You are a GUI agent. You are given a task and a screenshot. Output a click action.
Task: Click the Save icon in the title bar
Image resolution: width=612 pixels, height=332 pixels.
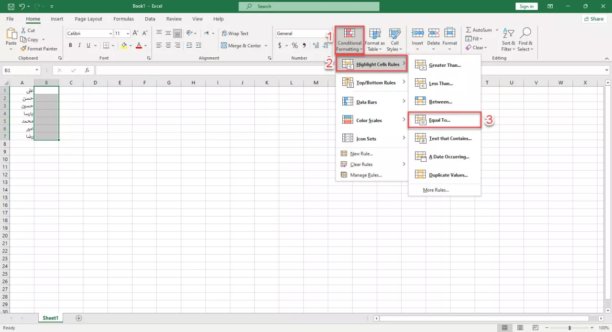point(11,6)
